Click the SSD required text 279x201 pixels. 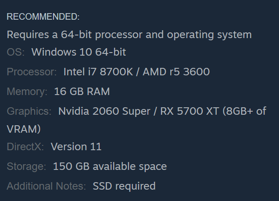pyautogui.click(x=124, y=186)
